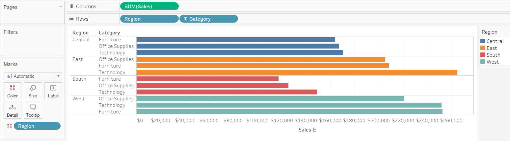
Task: Click the Region color pill in Marks
Action: pos(37,126)
